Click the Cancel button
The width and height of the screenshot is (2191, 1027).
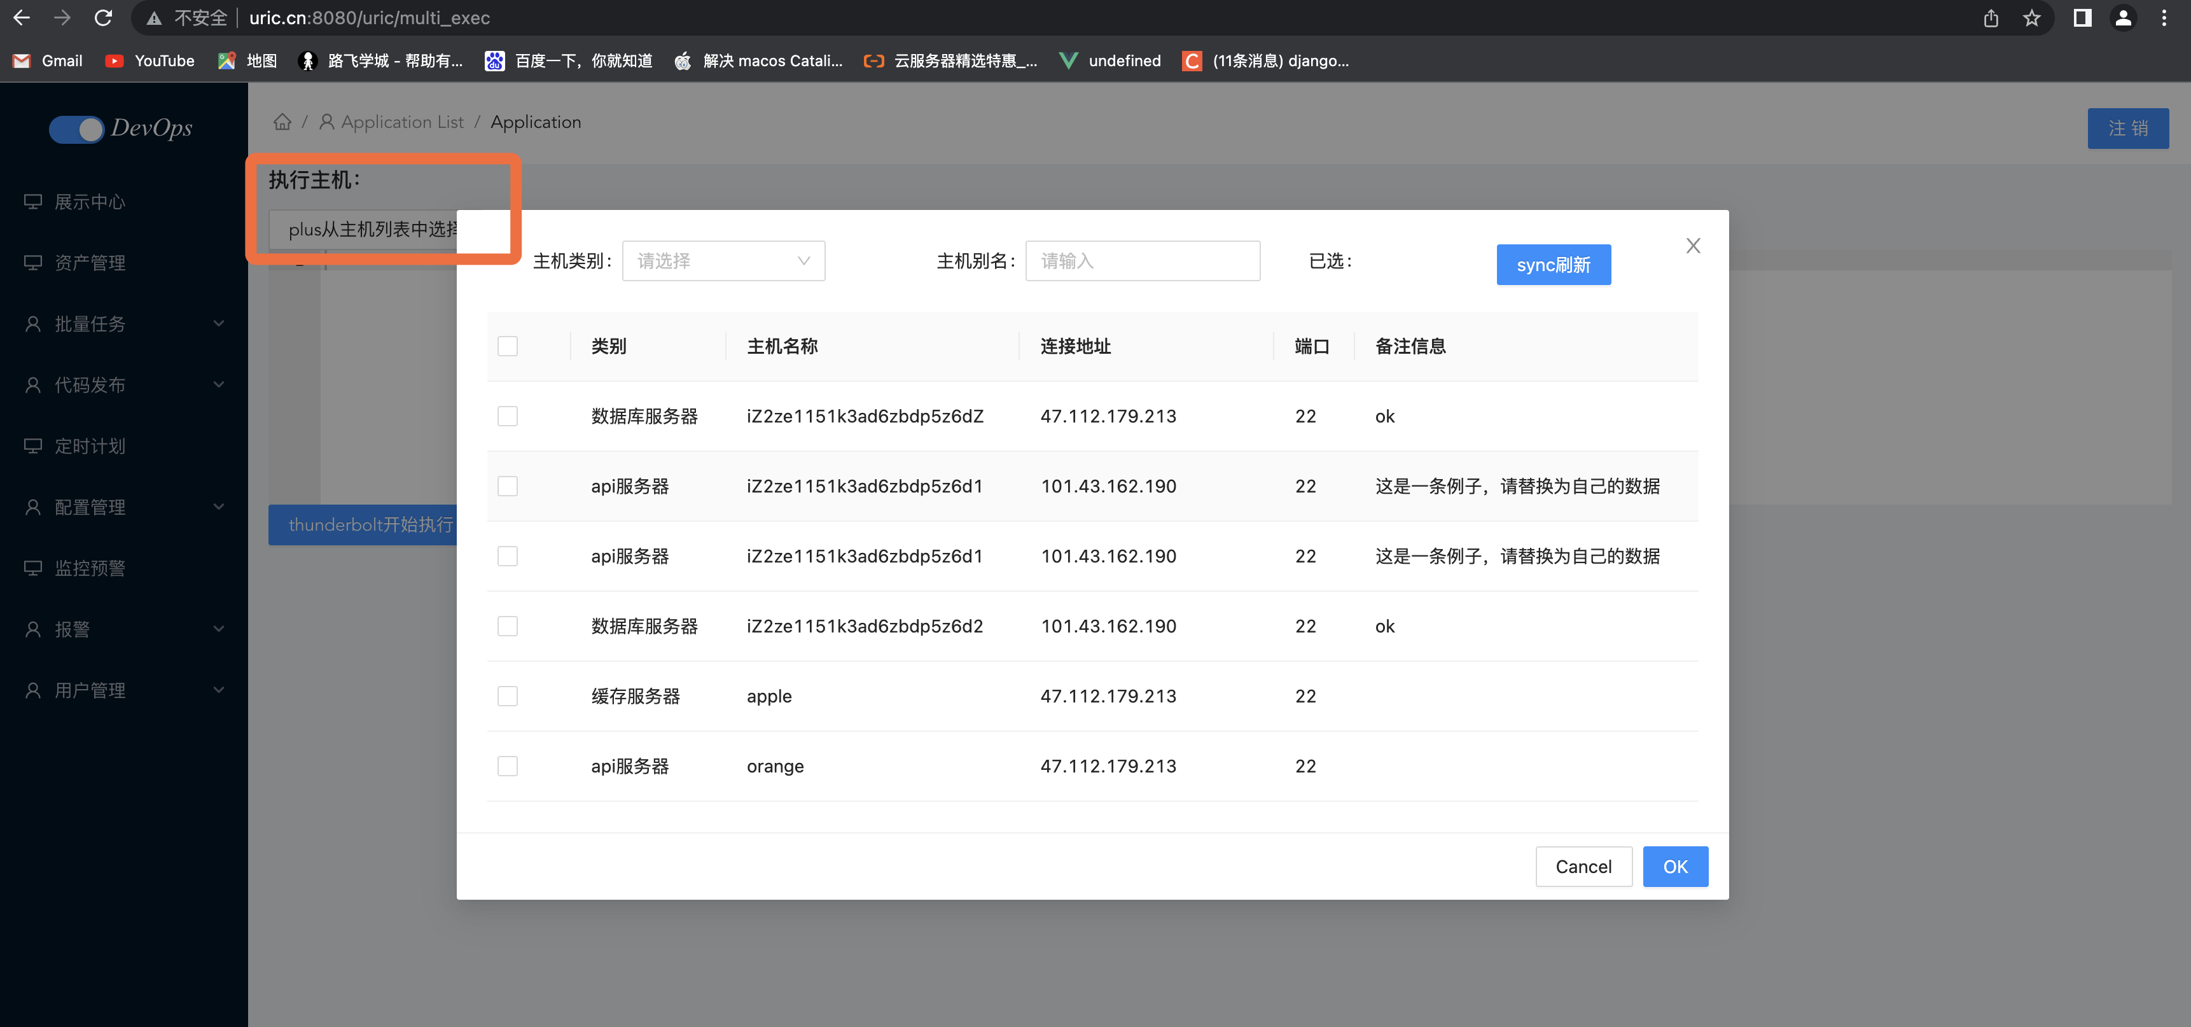pos(1583,866)
